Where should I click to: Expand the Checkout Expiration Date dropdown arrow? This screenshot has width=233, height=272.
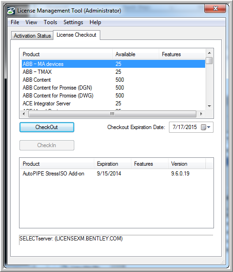click(209, 127)
